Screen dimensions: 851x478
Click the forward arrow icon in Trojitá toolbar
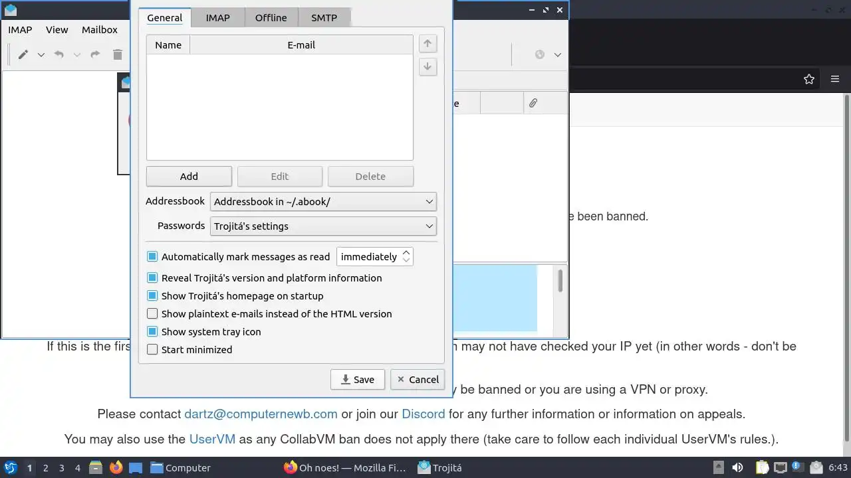tap(94, 54)
